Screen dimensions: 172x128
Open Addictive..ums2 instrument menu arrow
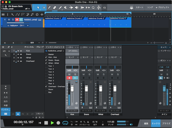[x=63, y=51]
